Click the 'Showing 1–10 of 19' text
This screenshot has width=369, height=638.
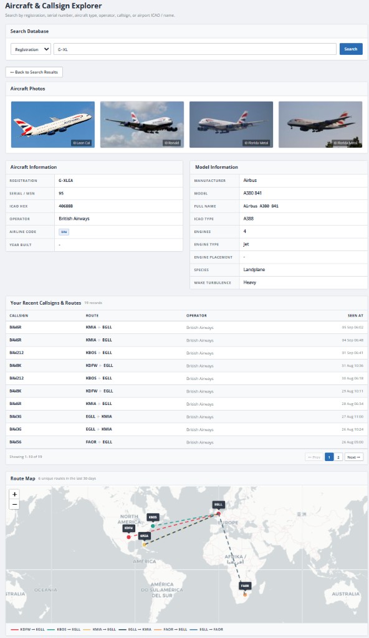[26, 457]
